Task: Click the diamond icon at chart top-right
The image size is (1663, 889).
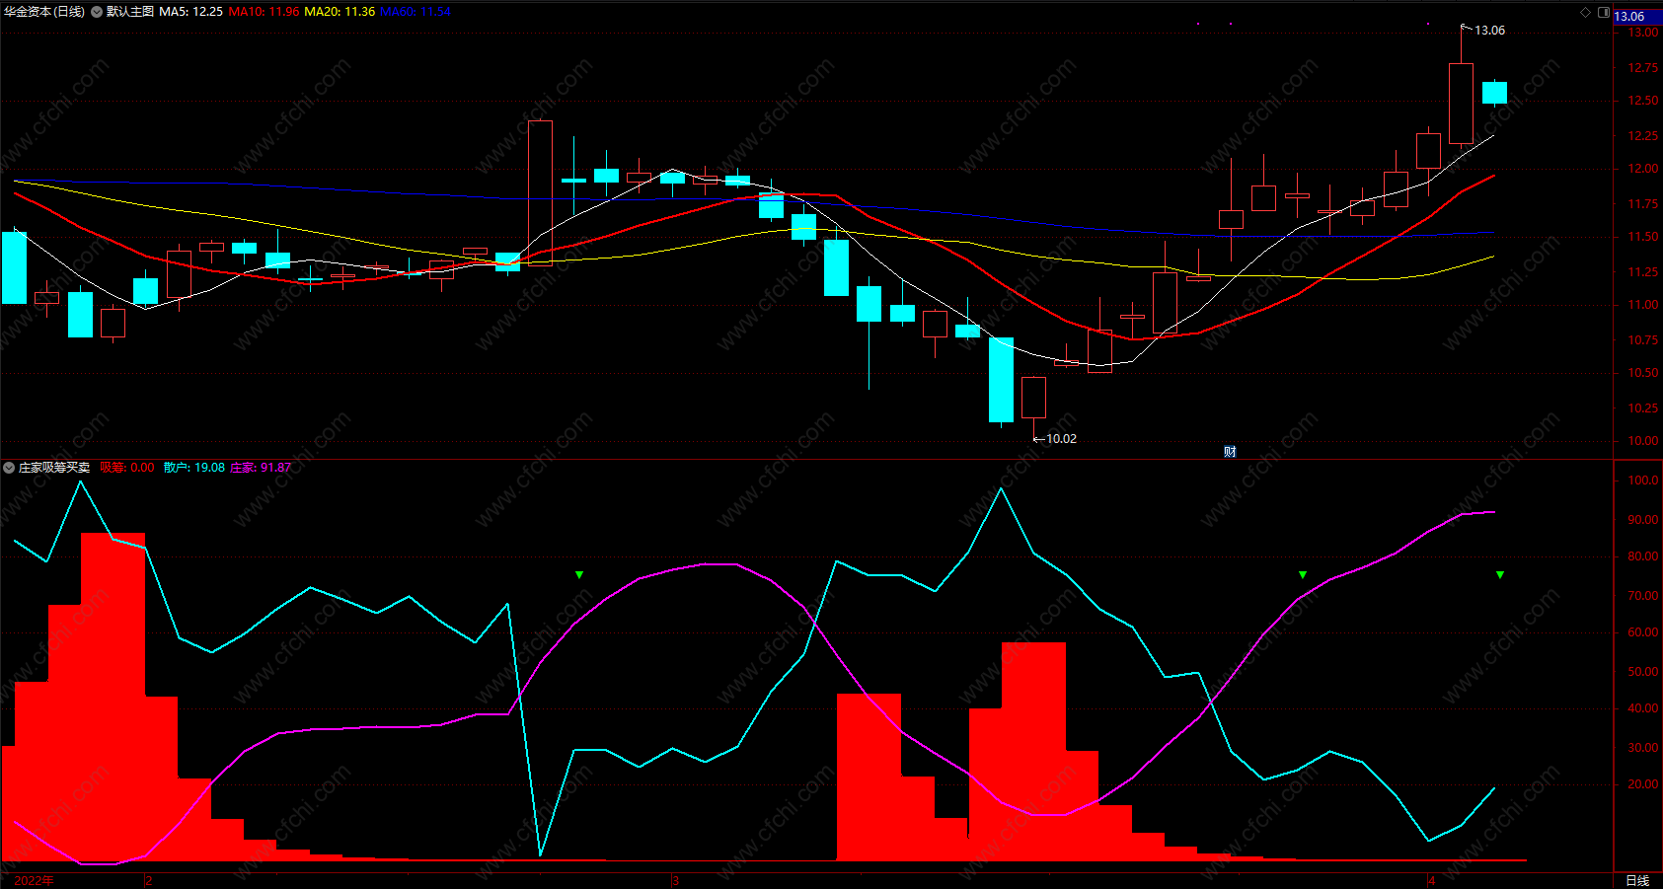Action: pyautogui.click(x=1586, y=12)
